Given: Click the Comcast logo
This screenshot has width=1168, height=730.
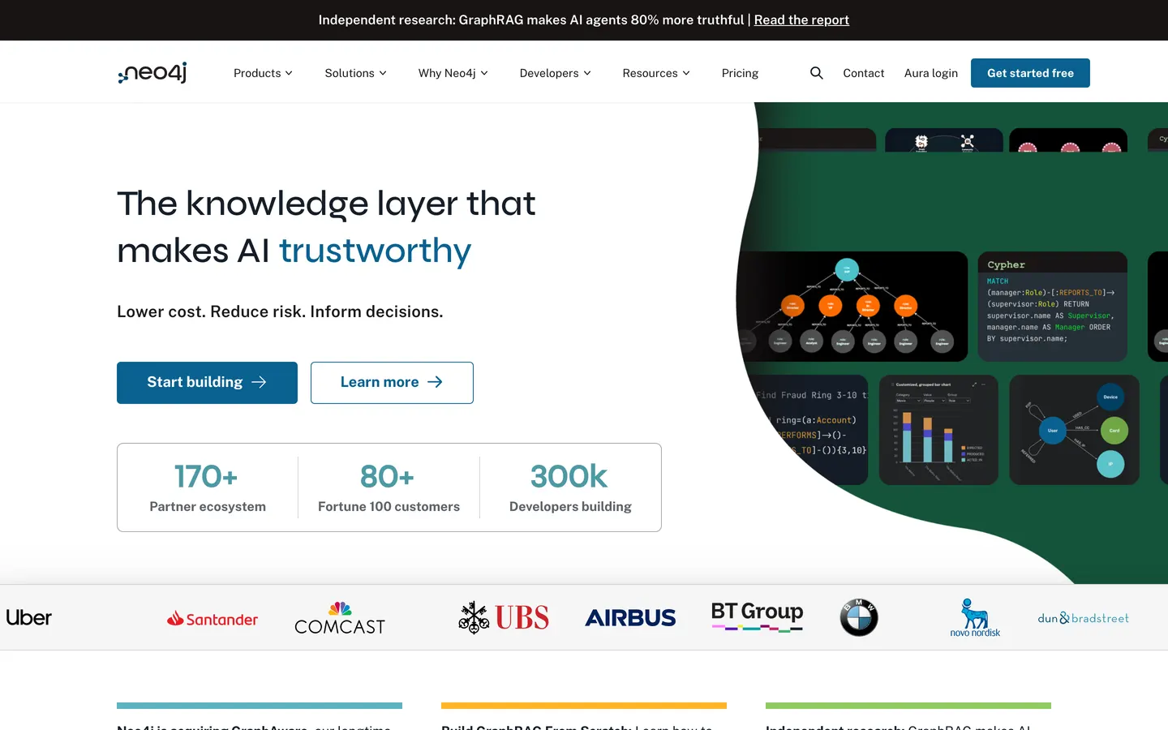Looking at the screenshot, I should click(x=340, y=618).
